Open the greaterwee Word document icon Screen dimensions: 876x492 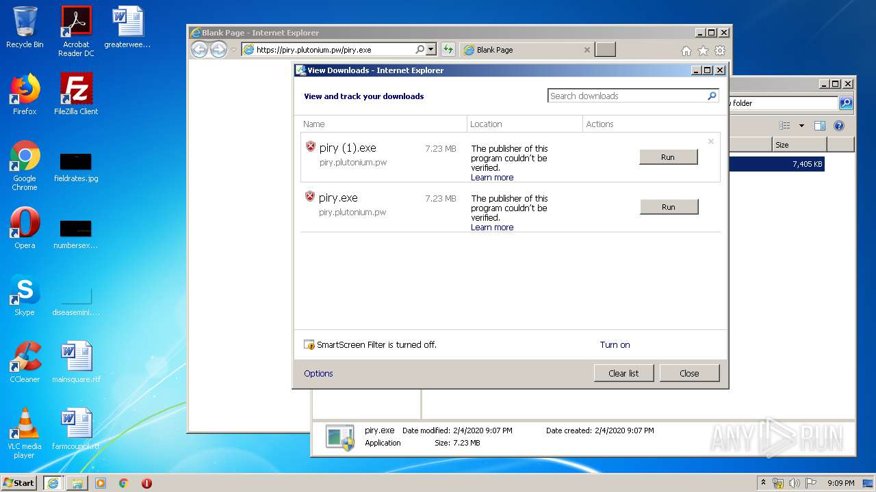127,27
